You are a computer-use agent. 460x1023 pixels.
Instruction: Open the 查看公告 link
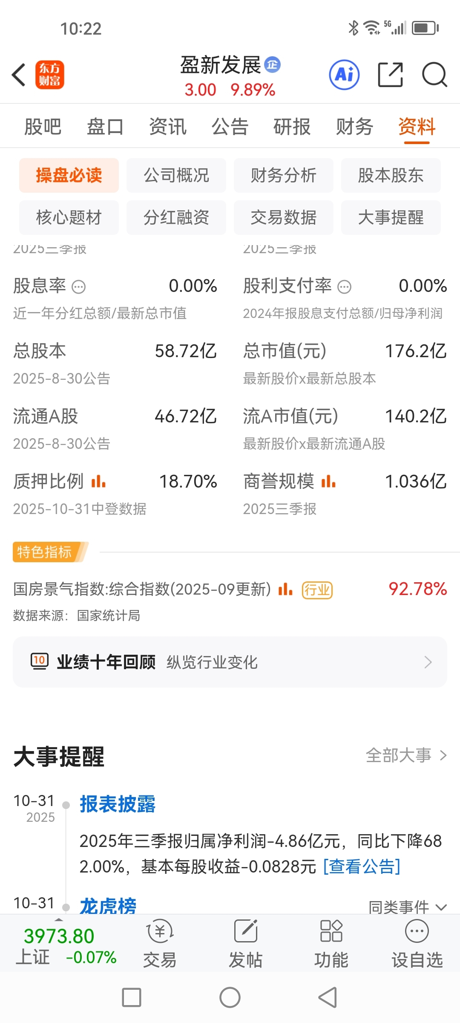click(x=362, y=867)
